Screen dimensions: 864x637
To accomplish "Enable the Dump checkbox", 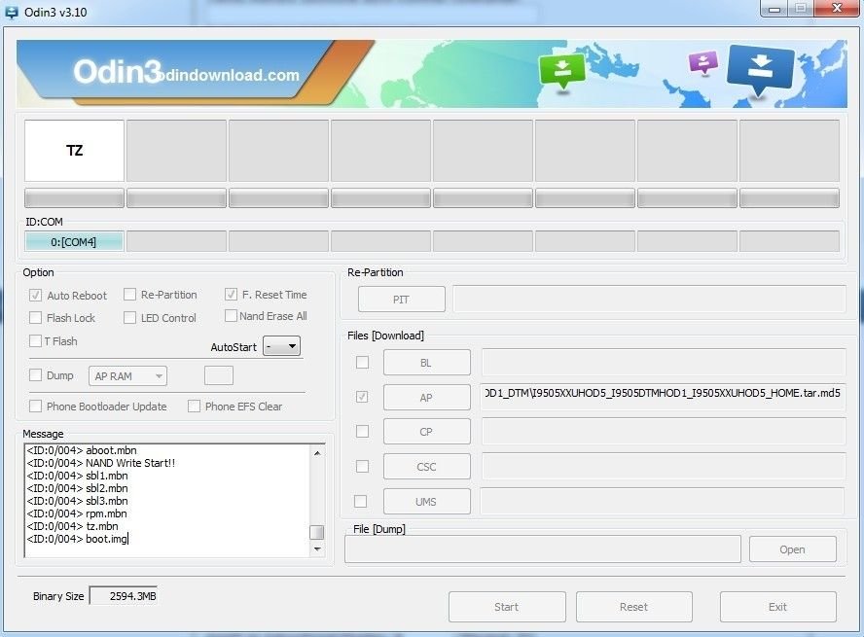I will [35, 375].
